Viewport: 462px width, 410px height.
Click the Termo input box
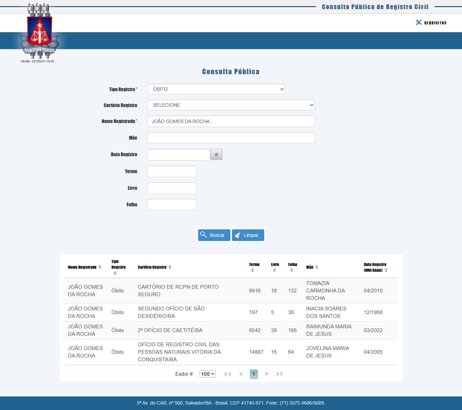(x=172, y=171)
